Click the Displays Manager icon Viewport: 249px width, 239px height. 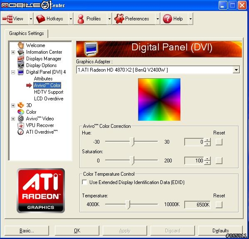(x=21, y=59)
